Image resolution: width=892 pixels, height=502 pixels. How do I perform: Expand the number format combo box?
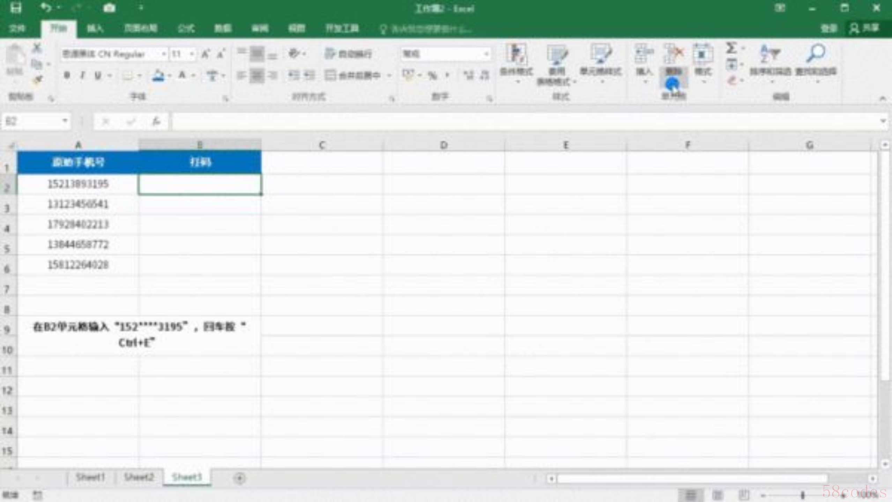pyautogui.click(x=486, y=54)
